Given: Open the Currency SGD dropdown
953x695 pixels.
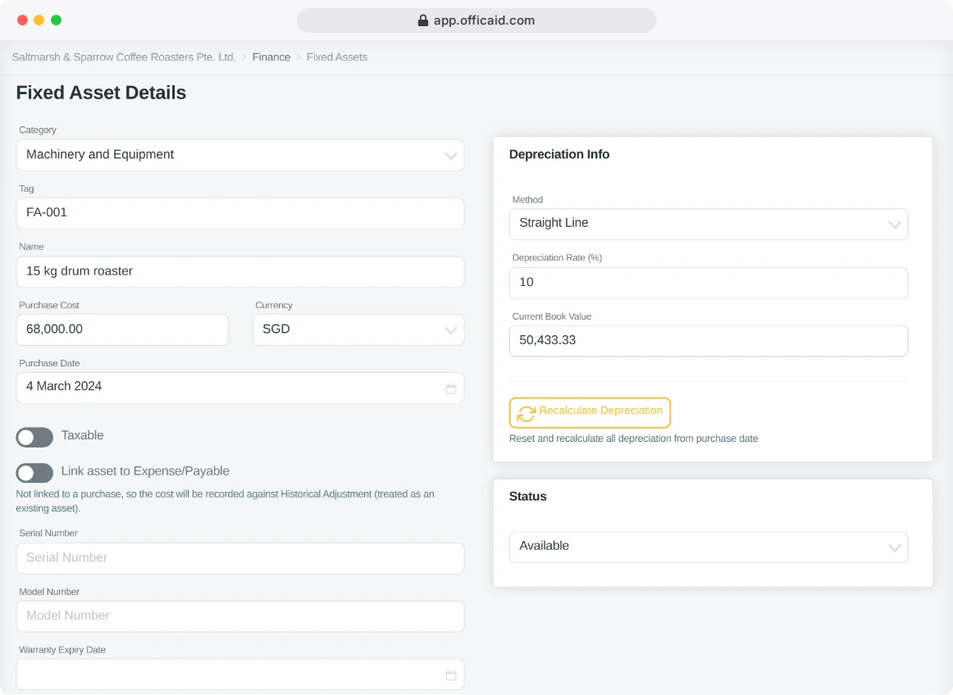Looking at the screenshot, I should [x=358, y=330].
